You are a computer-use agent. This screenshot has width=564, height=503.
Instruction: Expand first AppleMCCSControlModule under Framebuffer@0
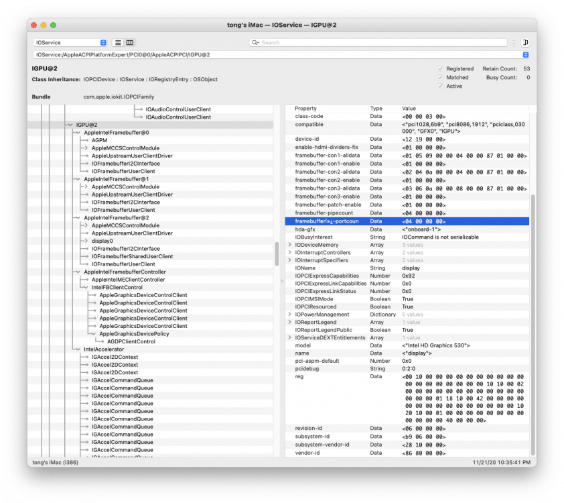click(x=86, y=148)
